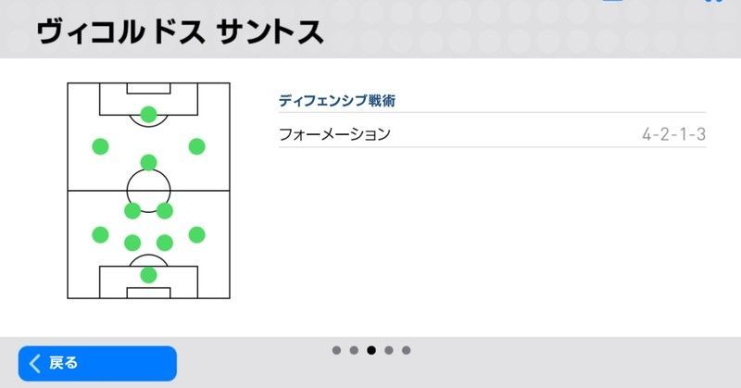Viewport: 741px width, 388px height.
Task: Select the left center-back dot
Action: click(132, 243)
